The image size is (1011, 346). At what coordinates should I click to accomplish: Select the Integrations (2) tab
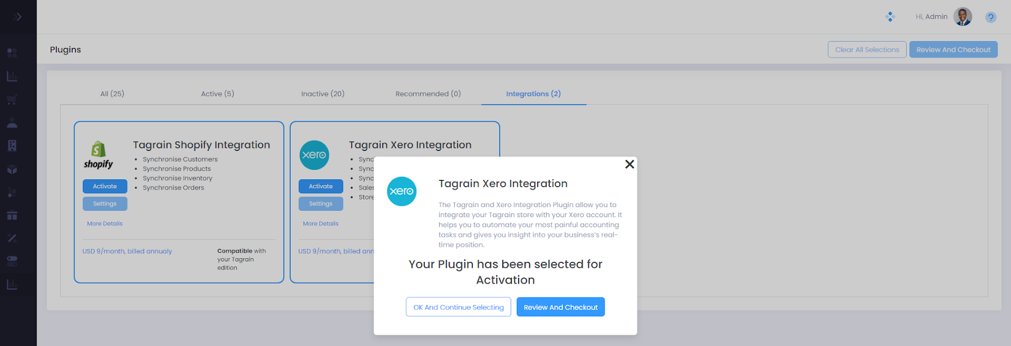tap(533, 93)
